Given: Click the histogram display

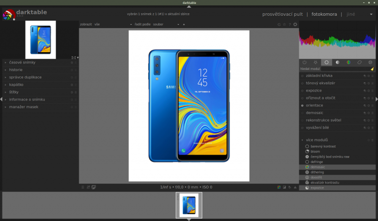Looking at the screenshot, I should pyautogui.click(x=337, y=39).
